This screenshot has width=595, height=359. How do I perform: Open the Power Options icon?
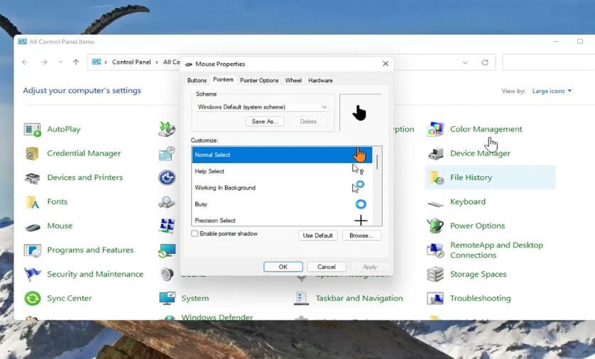(x=435, y=226)
